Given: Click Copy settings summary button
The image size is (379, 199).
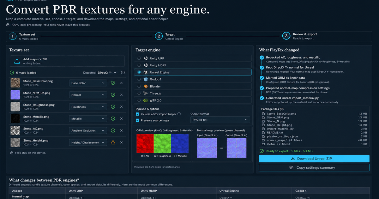Looking at the screenshot, I should tap(314, 168).
